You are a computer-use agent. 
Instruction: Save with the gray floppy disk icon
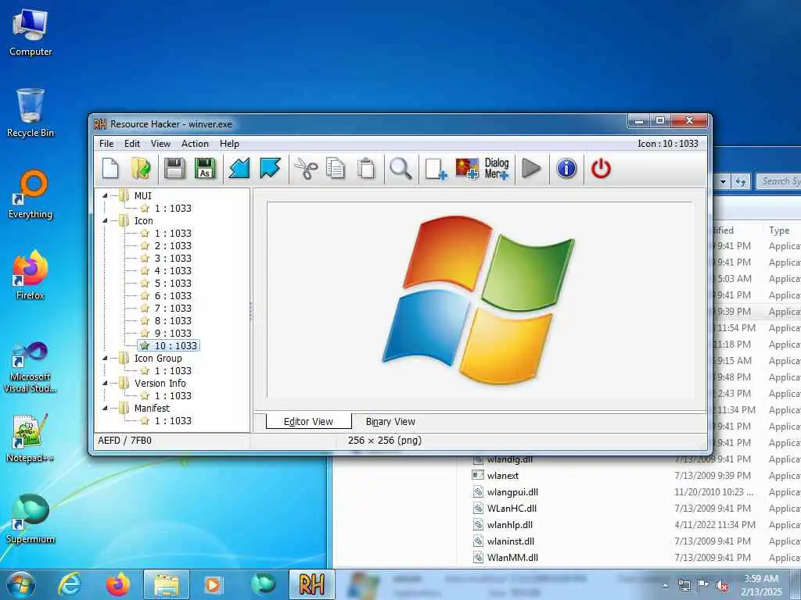[x=174, y=169]
